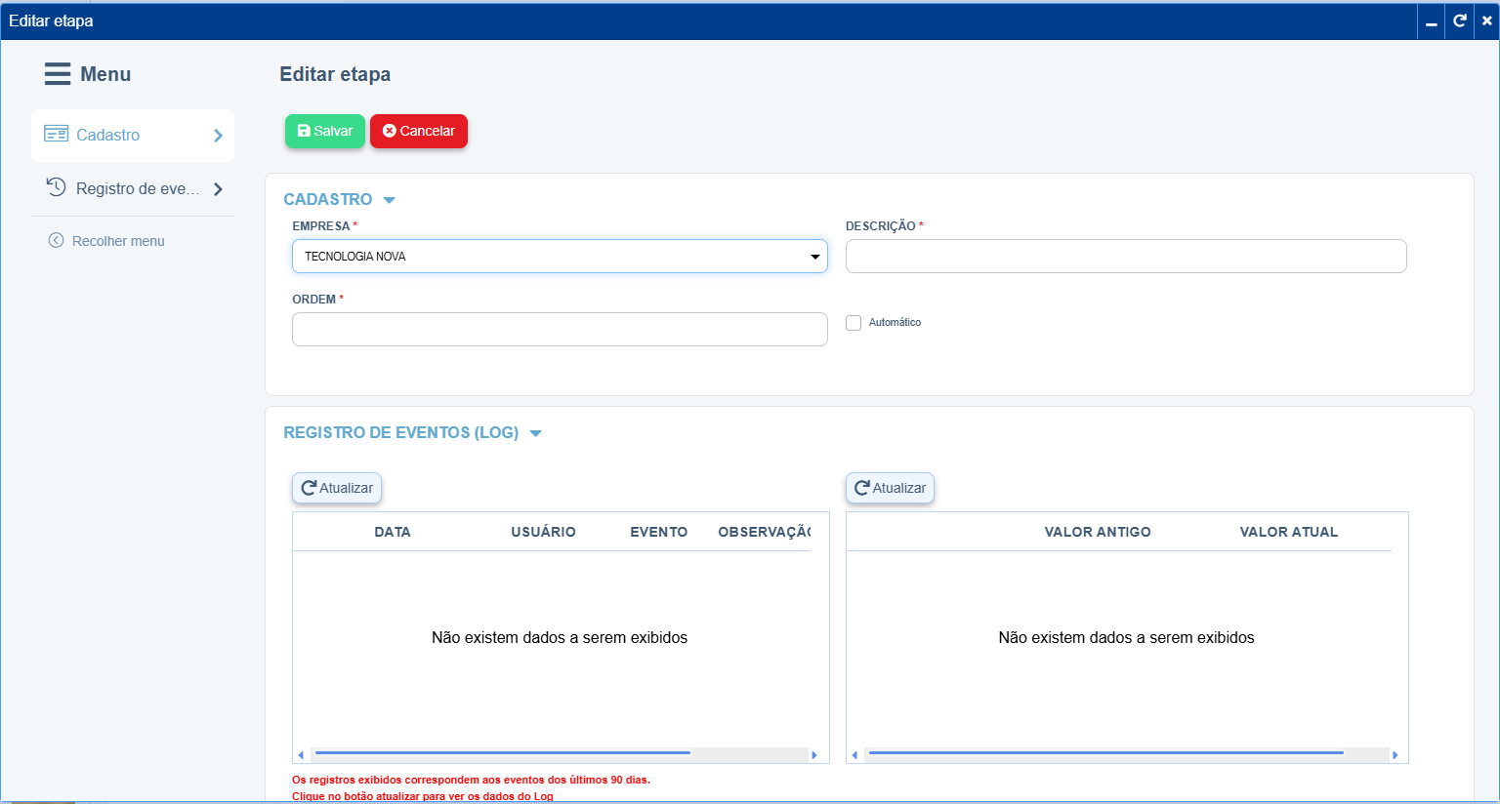Collapse the CADASTRO section

(390, 199)
